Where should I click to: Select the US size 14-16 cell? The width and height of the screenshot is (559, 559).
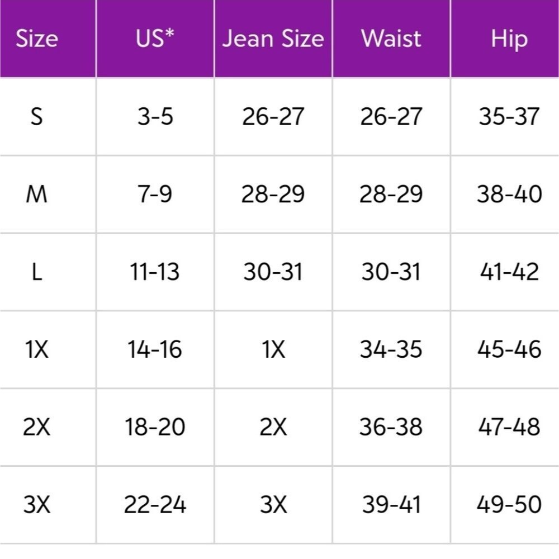click(x=155, y=349)
